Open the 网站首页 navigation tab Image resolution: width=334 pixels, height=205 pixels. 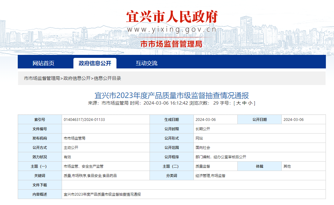tap(43, 63)
